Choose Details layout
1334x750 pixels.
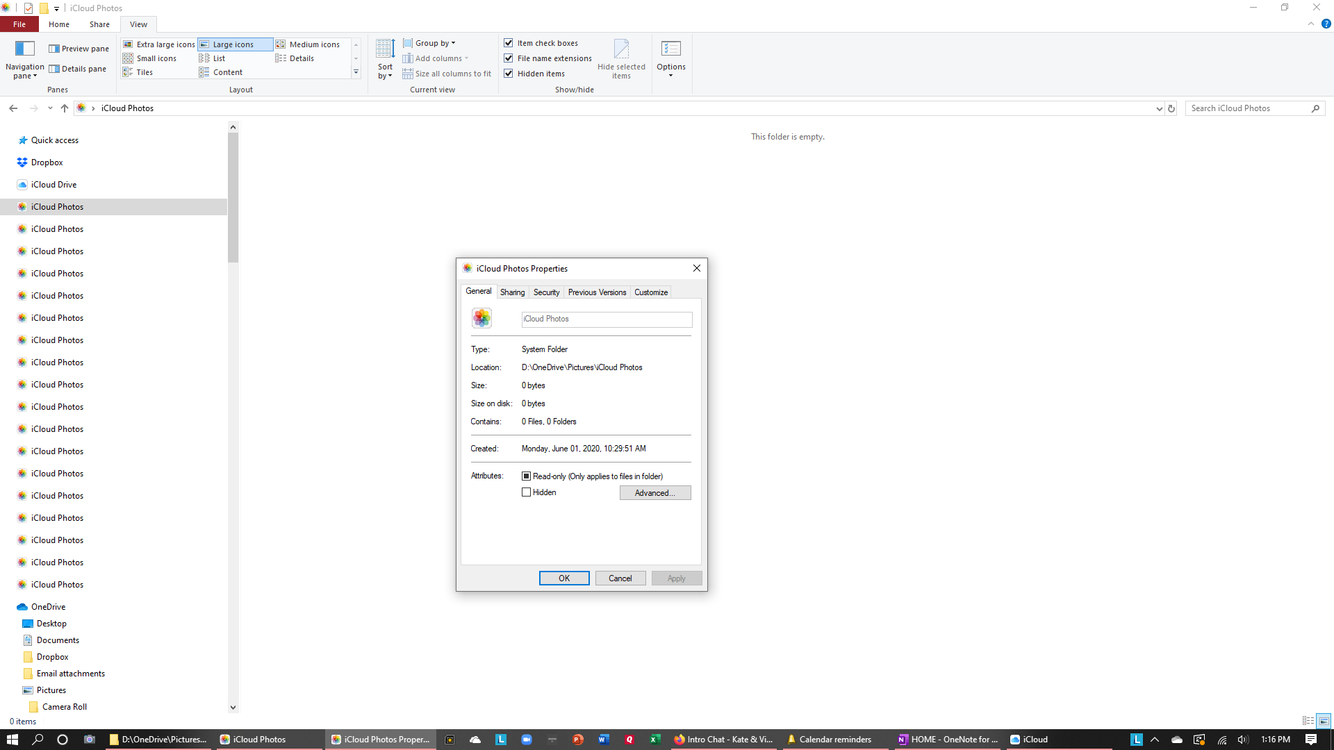295,58
